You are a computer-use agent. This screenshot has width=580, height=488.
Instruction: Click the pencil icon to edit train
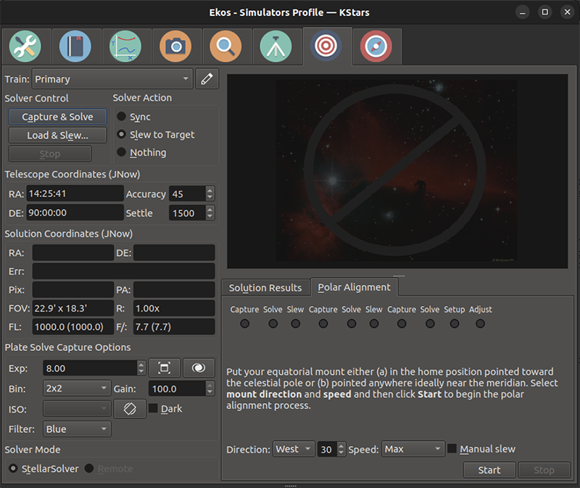click(207, 79)
